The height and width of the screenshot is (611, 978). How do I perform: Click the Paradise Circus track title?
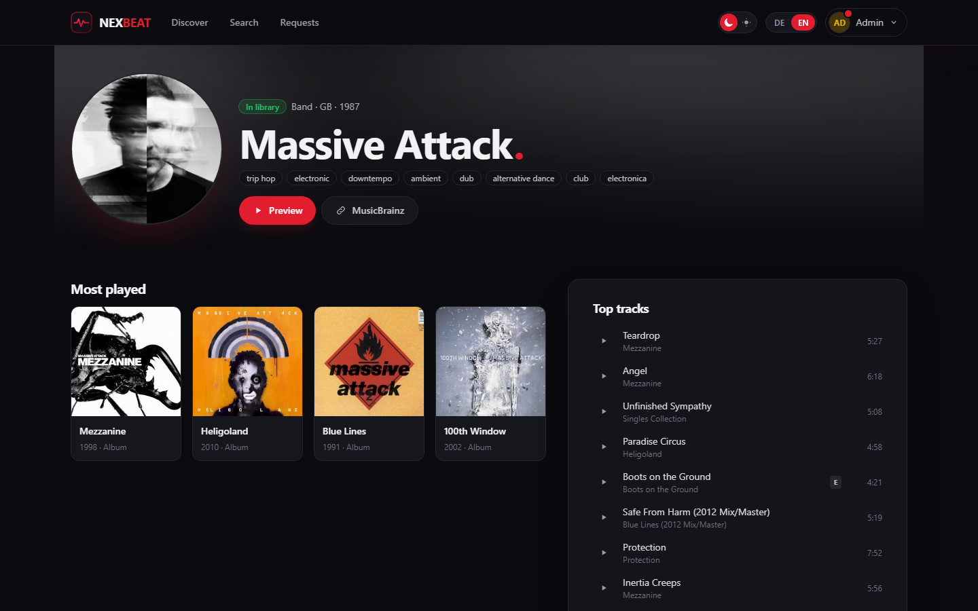pos(654,441)
